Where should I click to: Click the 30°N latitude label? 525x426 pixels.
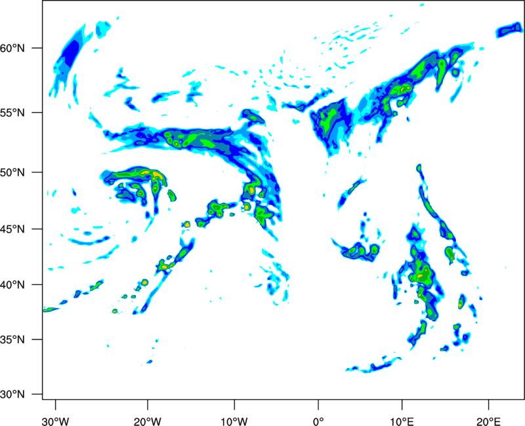point(12,395)
